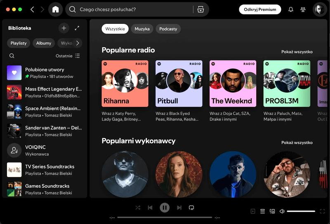The height and width of the screenshot is (224, 330).
Task: Pause playback with center button
Action: (165, 208)
